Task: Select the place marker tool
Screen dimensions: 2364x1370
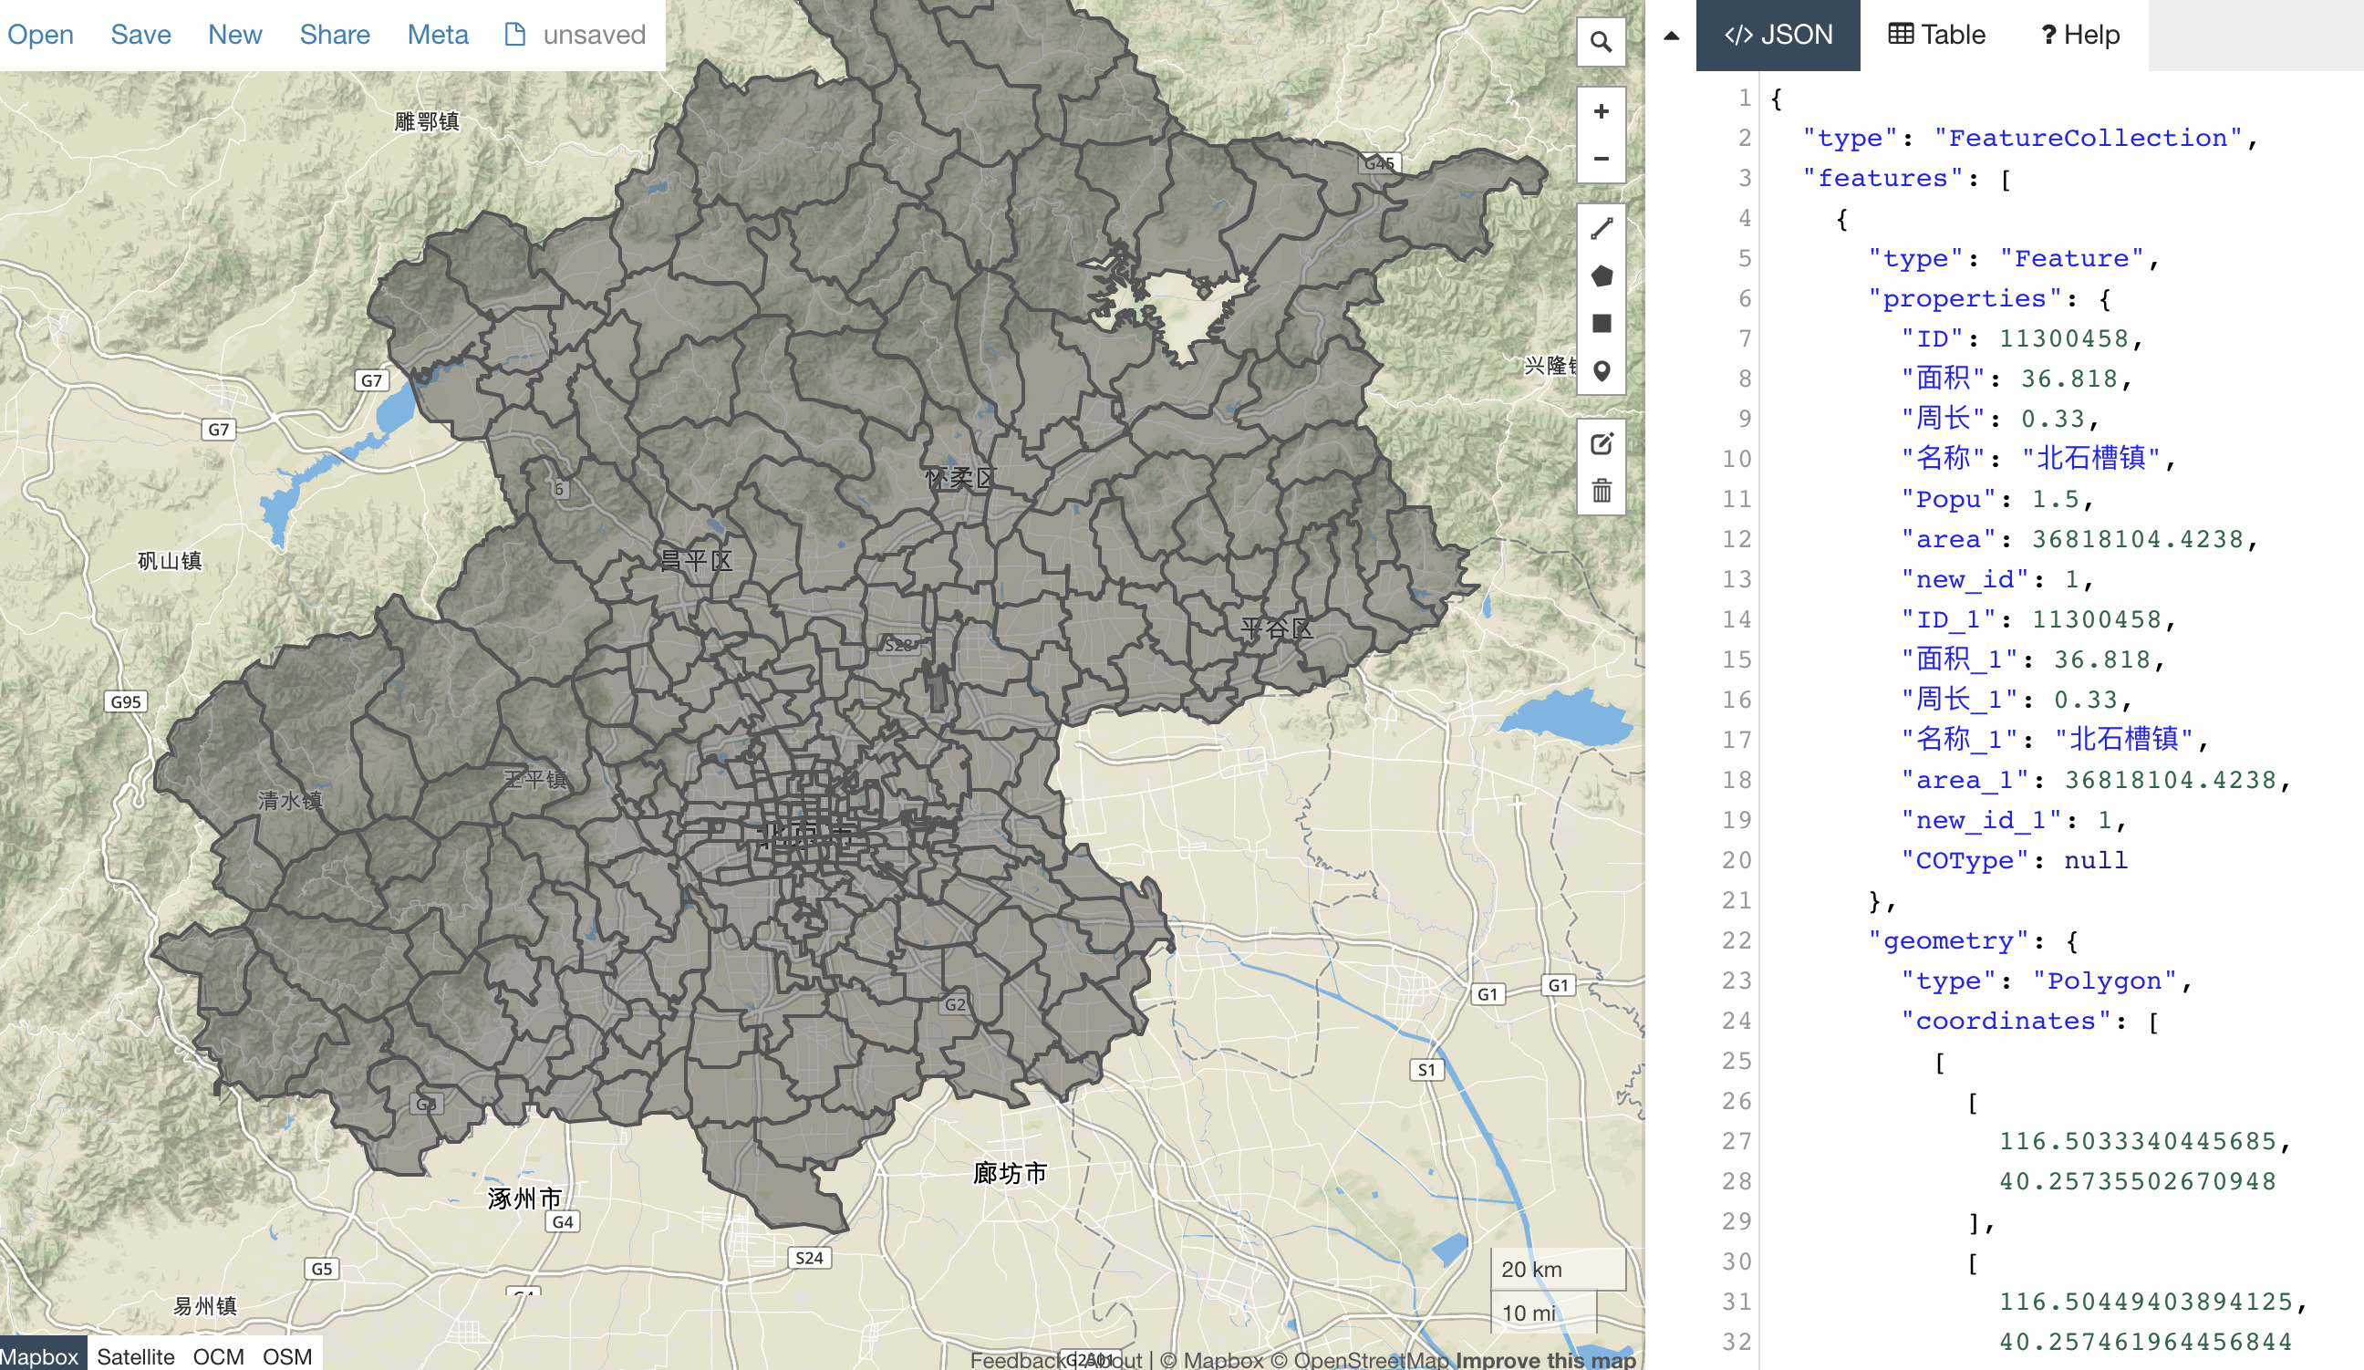Action: (x=1601, y=371)
